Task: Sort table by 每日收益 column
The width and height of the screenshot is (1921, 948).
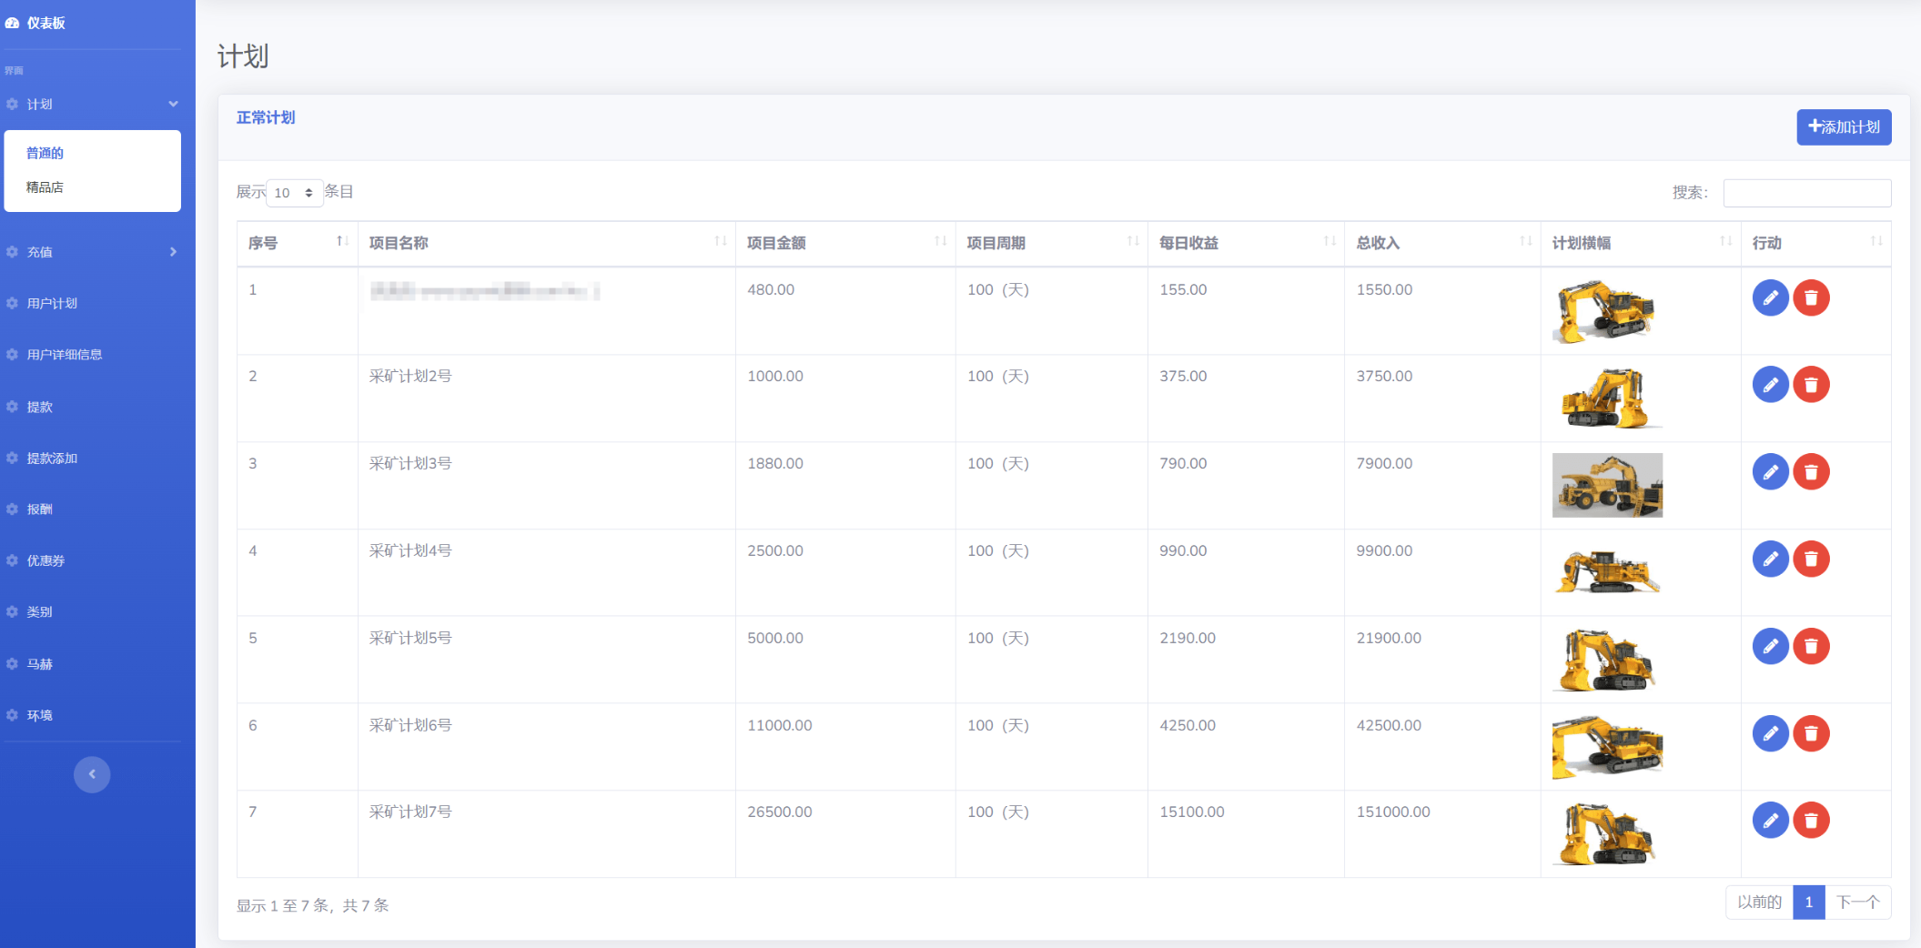Action: [1245, 243]
